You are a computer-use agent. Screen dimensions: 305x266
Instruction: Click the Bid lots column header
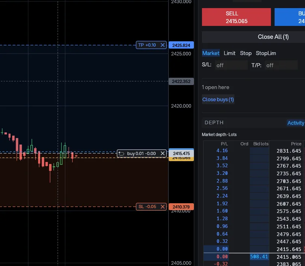(x=261, y=144)
